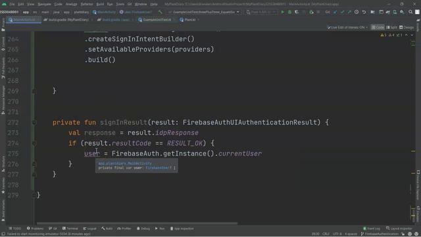Open Gradle panel on right sidebar
The image size is (421, 237).
click(x=418, y=26)
